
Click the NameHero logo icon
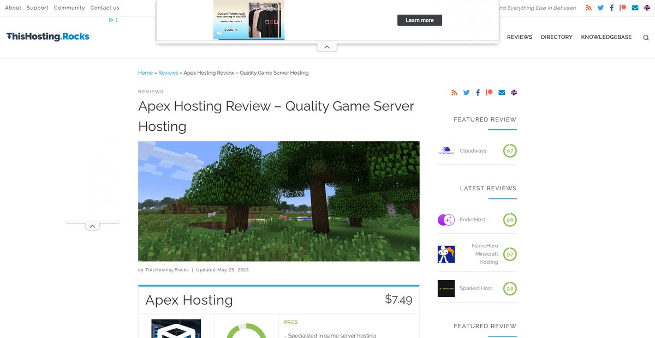click(446, 254)
